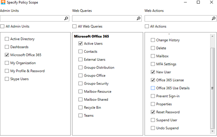The image size is (217, 137).
Task: Enable the MFA Settings action
Action: coord(153,64)
